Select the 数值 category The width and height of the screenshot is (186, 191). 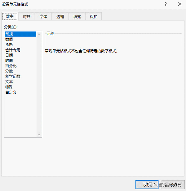coord(20,39)
